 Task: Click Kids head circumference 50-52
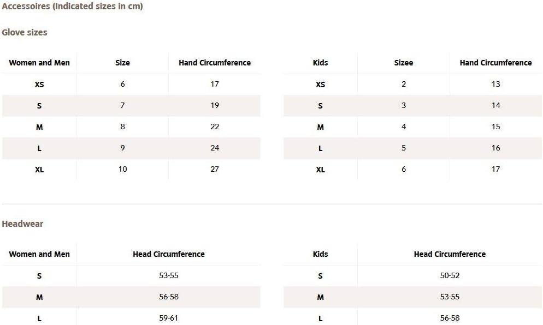(x=450, y=275)
